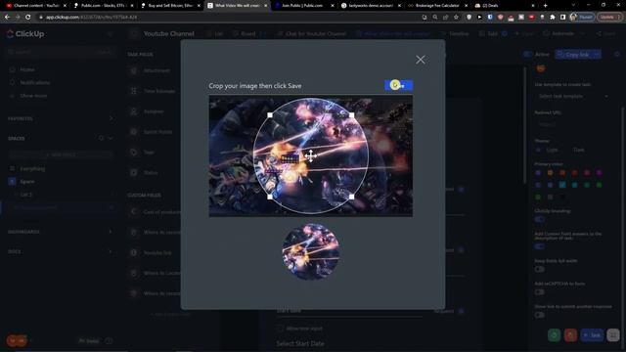Screen dimensions: 626x352
Task: Reload the current page
Action: [28, 18]
